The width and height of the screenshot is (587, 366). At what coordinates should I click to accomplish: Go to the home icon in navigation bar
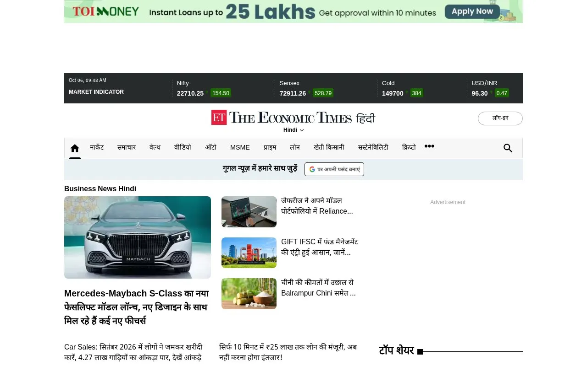(x=75, y=148)
